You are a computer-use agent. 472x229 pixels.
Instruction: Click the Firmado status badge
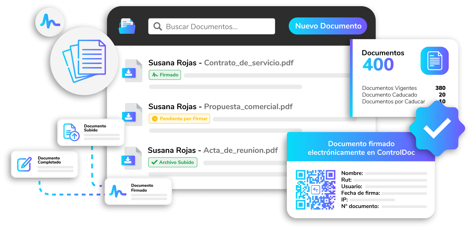click(x=165, y=75)
